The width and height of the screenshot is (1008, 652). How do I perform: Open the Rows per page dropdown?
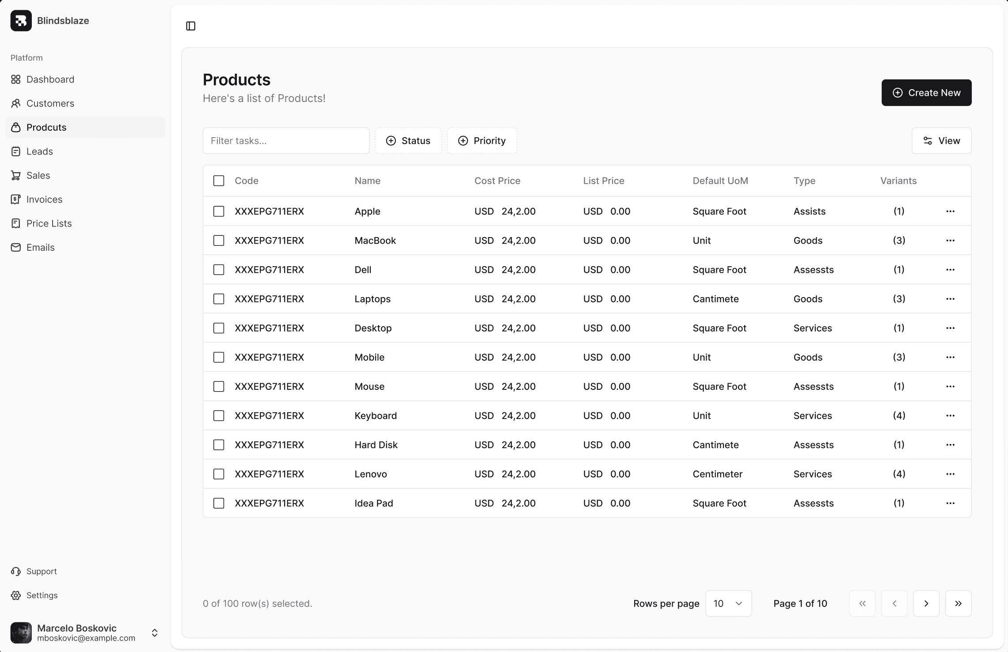(x=729, y=603)
